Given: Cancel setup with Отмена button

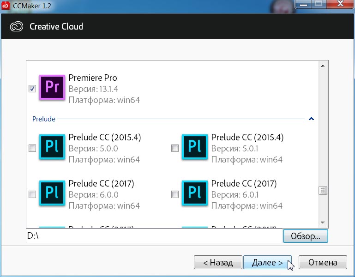Looking at the screenshot, I should coord(323,262).
